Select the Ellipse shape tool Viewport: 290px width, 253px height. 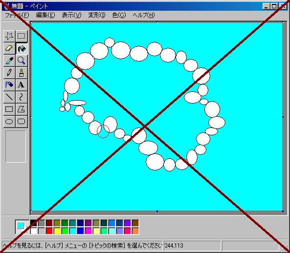point(9,122)
